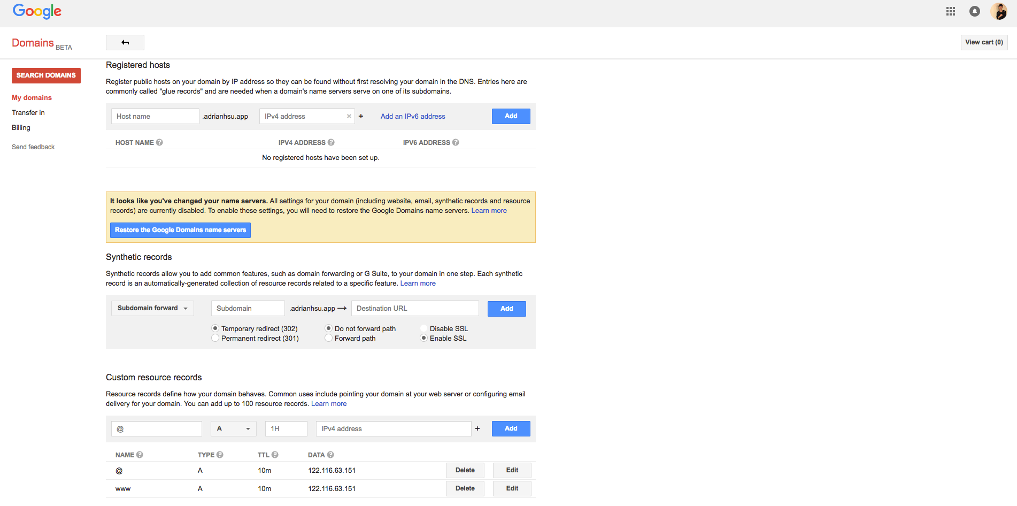
Task: Show help for IPV4 ADDRESS column
Action: (331, 142)
